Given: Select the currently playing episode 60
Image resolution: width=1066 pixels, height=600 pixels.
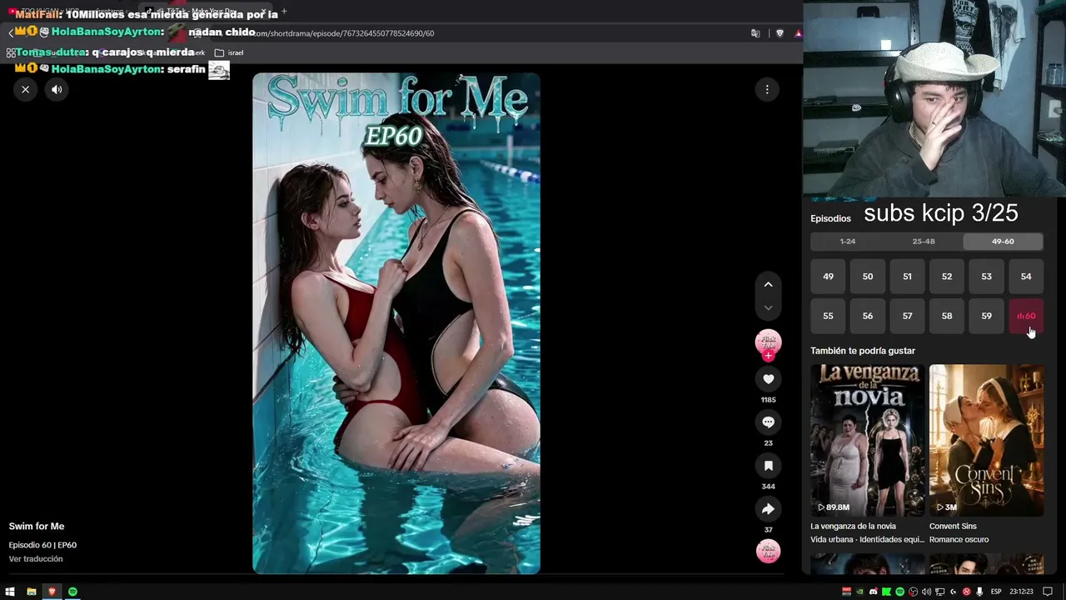Looking at the screenshot, I should pos(1026,316).
